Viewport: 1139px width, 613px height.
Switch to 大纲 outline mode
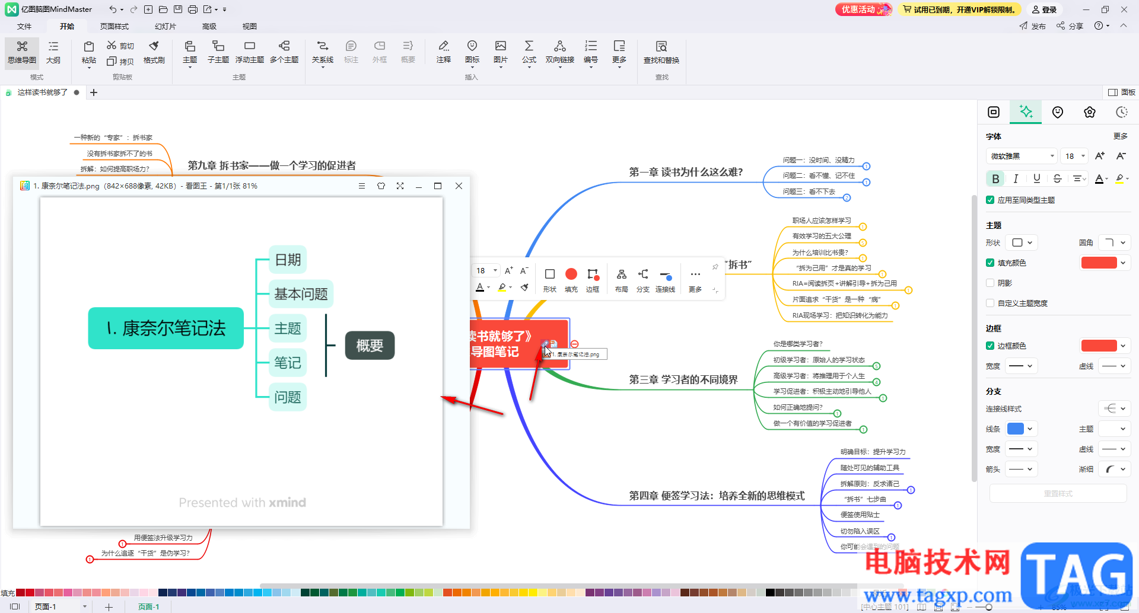click(x=53, y=53)
